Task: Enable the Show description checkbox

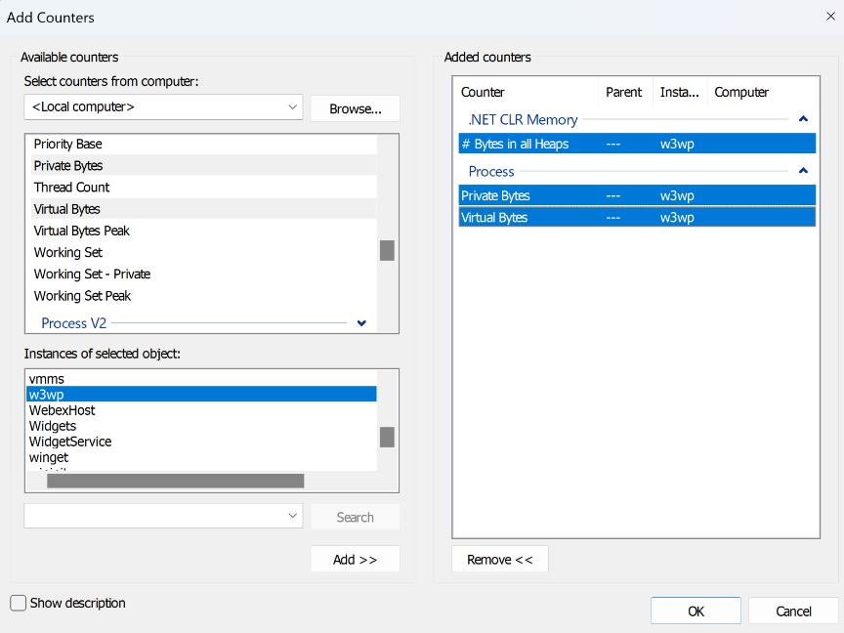Action: pyautogui.click(x=17, y=603)
